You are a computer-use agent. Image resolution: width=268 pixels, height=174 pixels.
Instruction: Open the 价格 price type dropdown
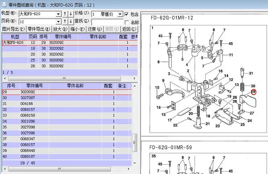(x=120, y=14)
